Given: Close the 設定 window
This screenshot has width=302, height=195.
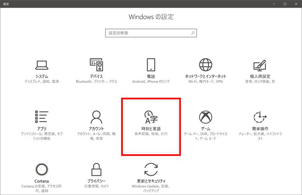Looking at the screenshot, I should pos(296,4).
